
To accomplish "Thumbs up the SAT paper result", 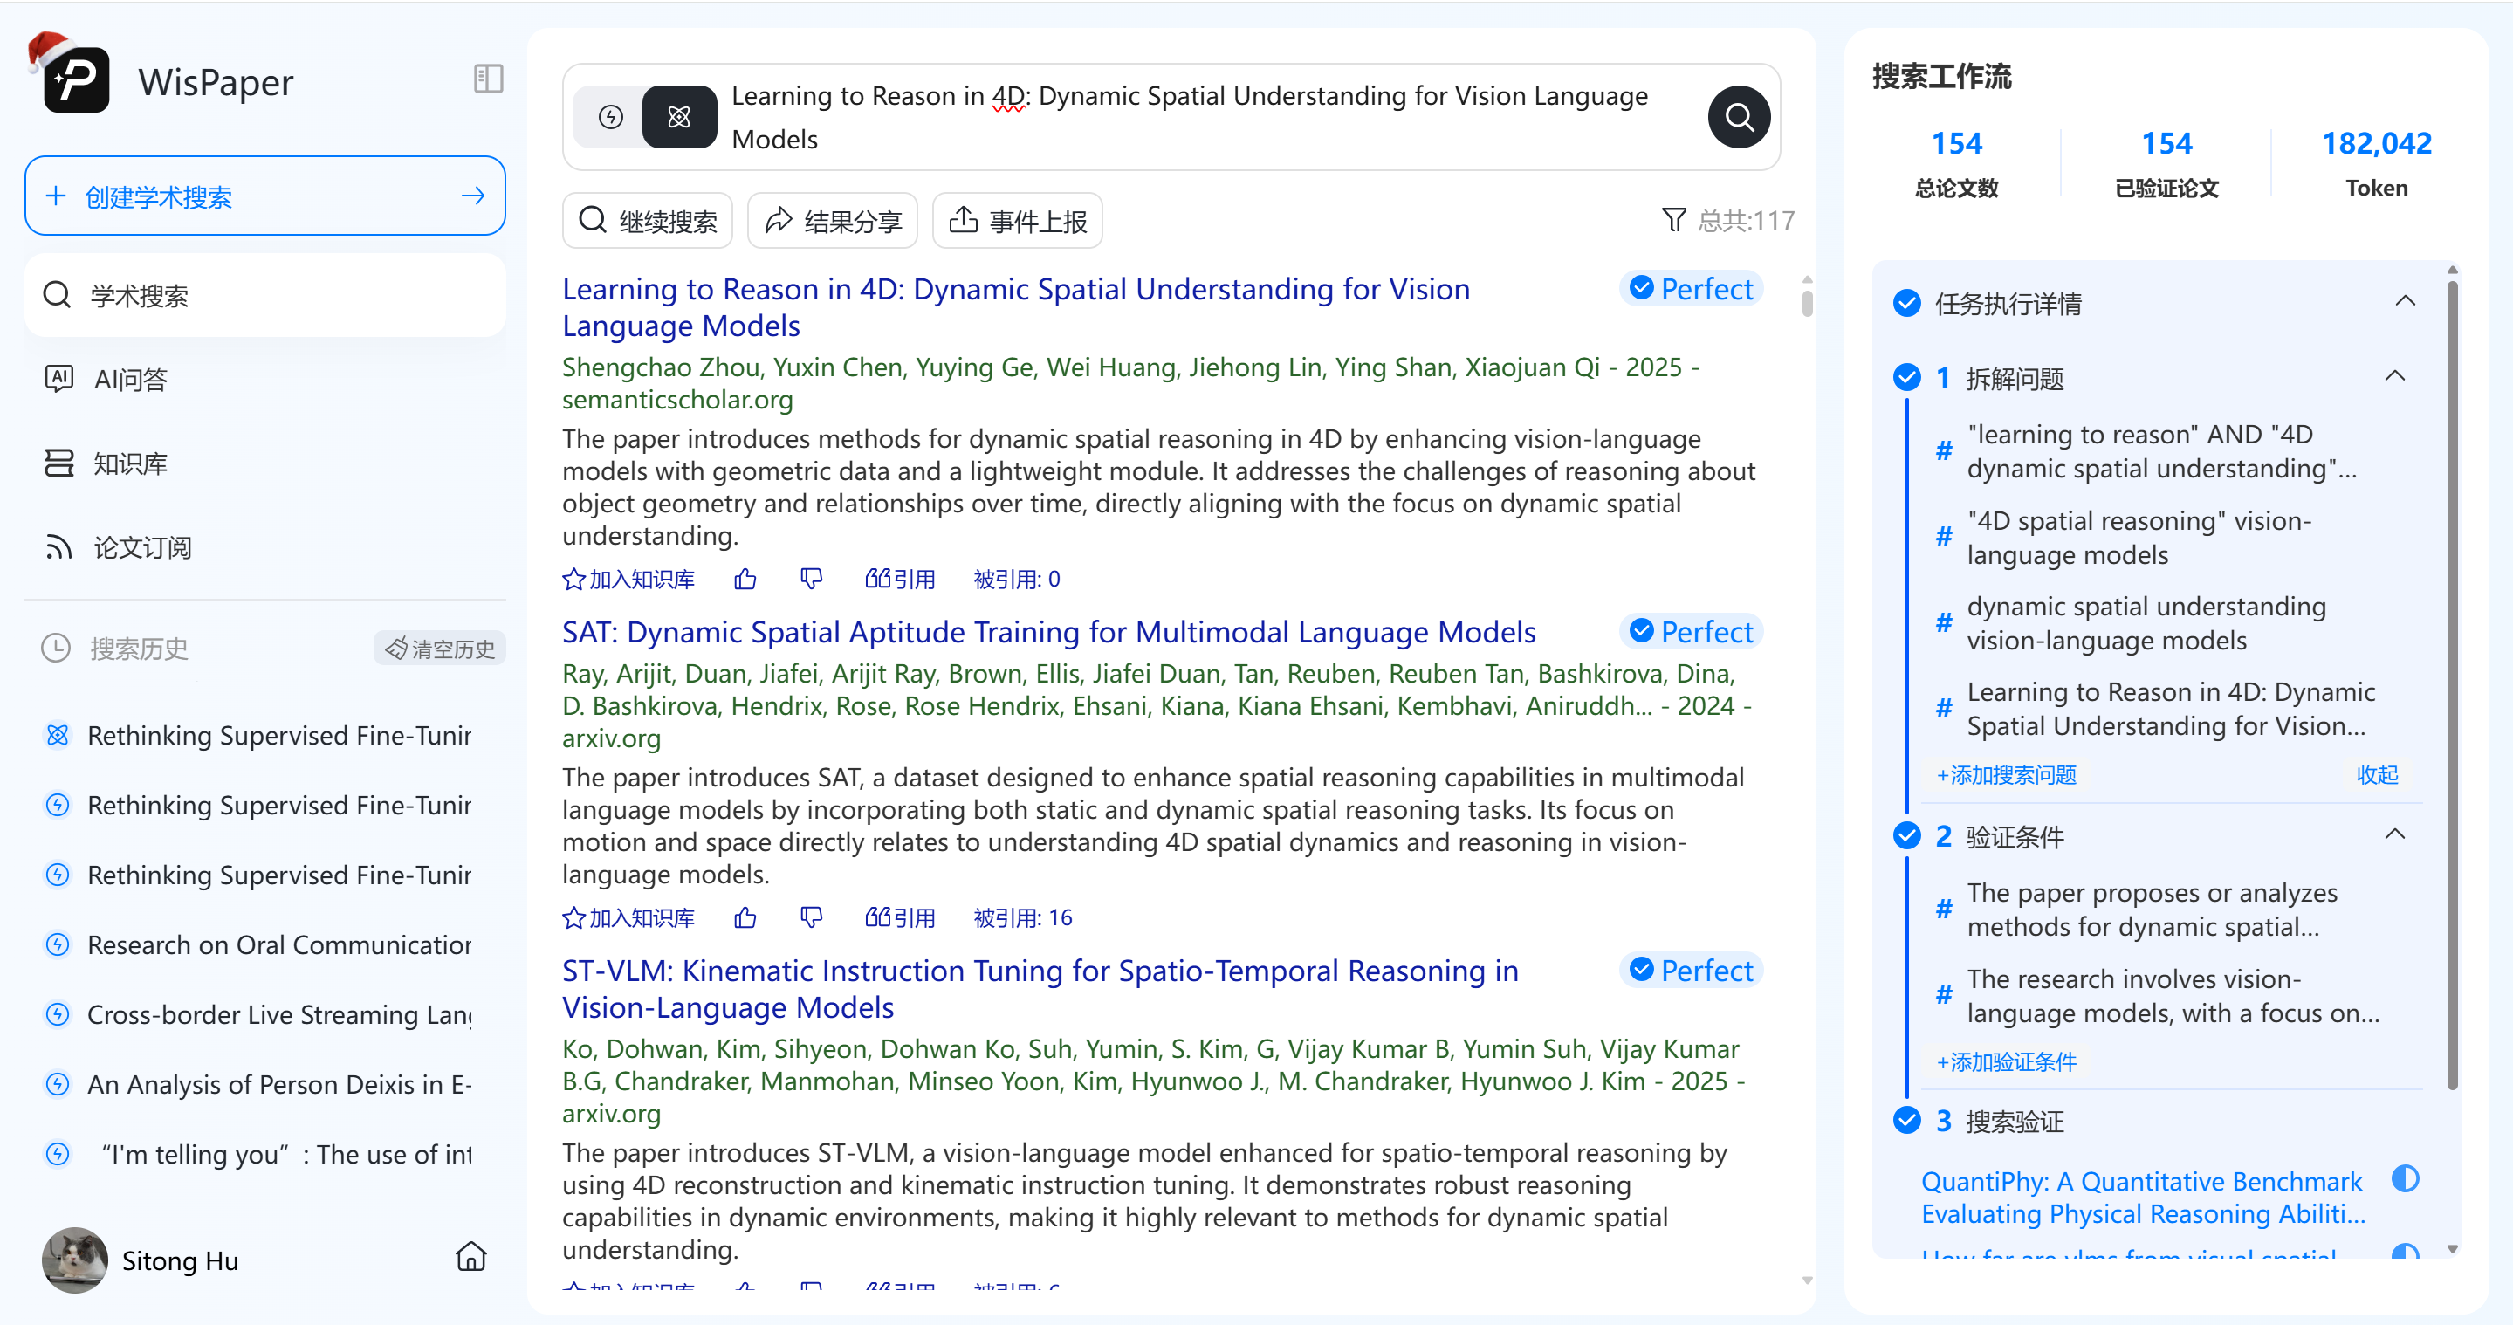I will pyautogui.click(x=745, y=917).
